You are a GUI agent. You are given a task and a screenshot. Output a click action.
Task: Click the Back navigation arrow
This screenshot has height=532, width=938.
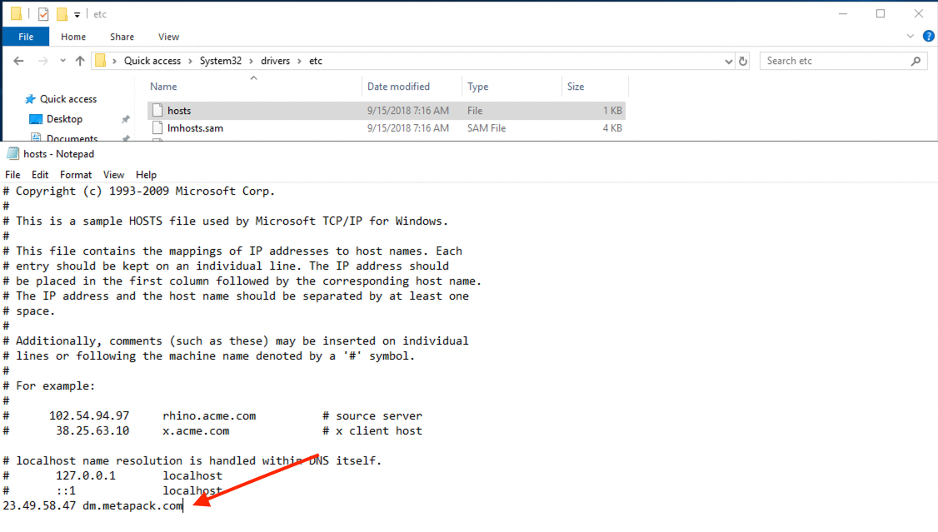pos(18,61)
